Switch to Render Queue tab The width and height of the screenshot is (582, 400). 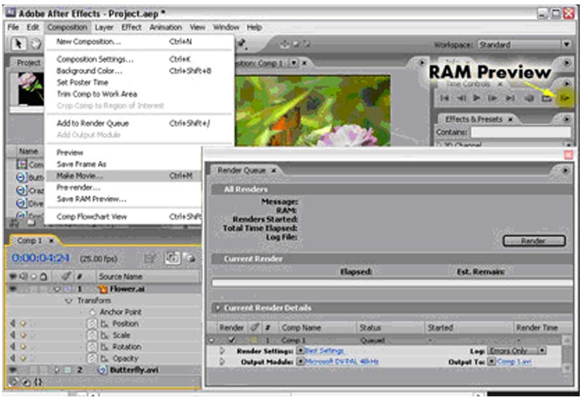242,171
